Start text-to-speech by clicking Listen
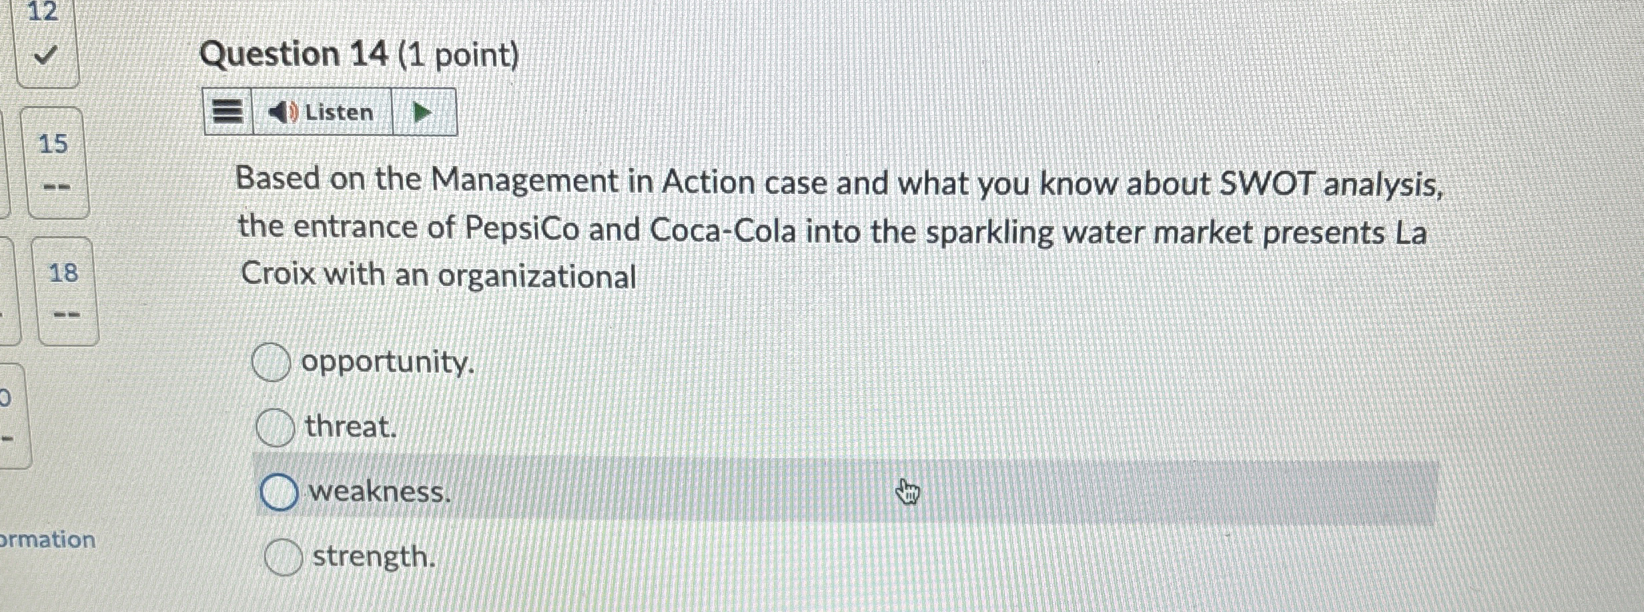Image resolution: width=1644 pixels, height=612 pixels. click(334, 112)
